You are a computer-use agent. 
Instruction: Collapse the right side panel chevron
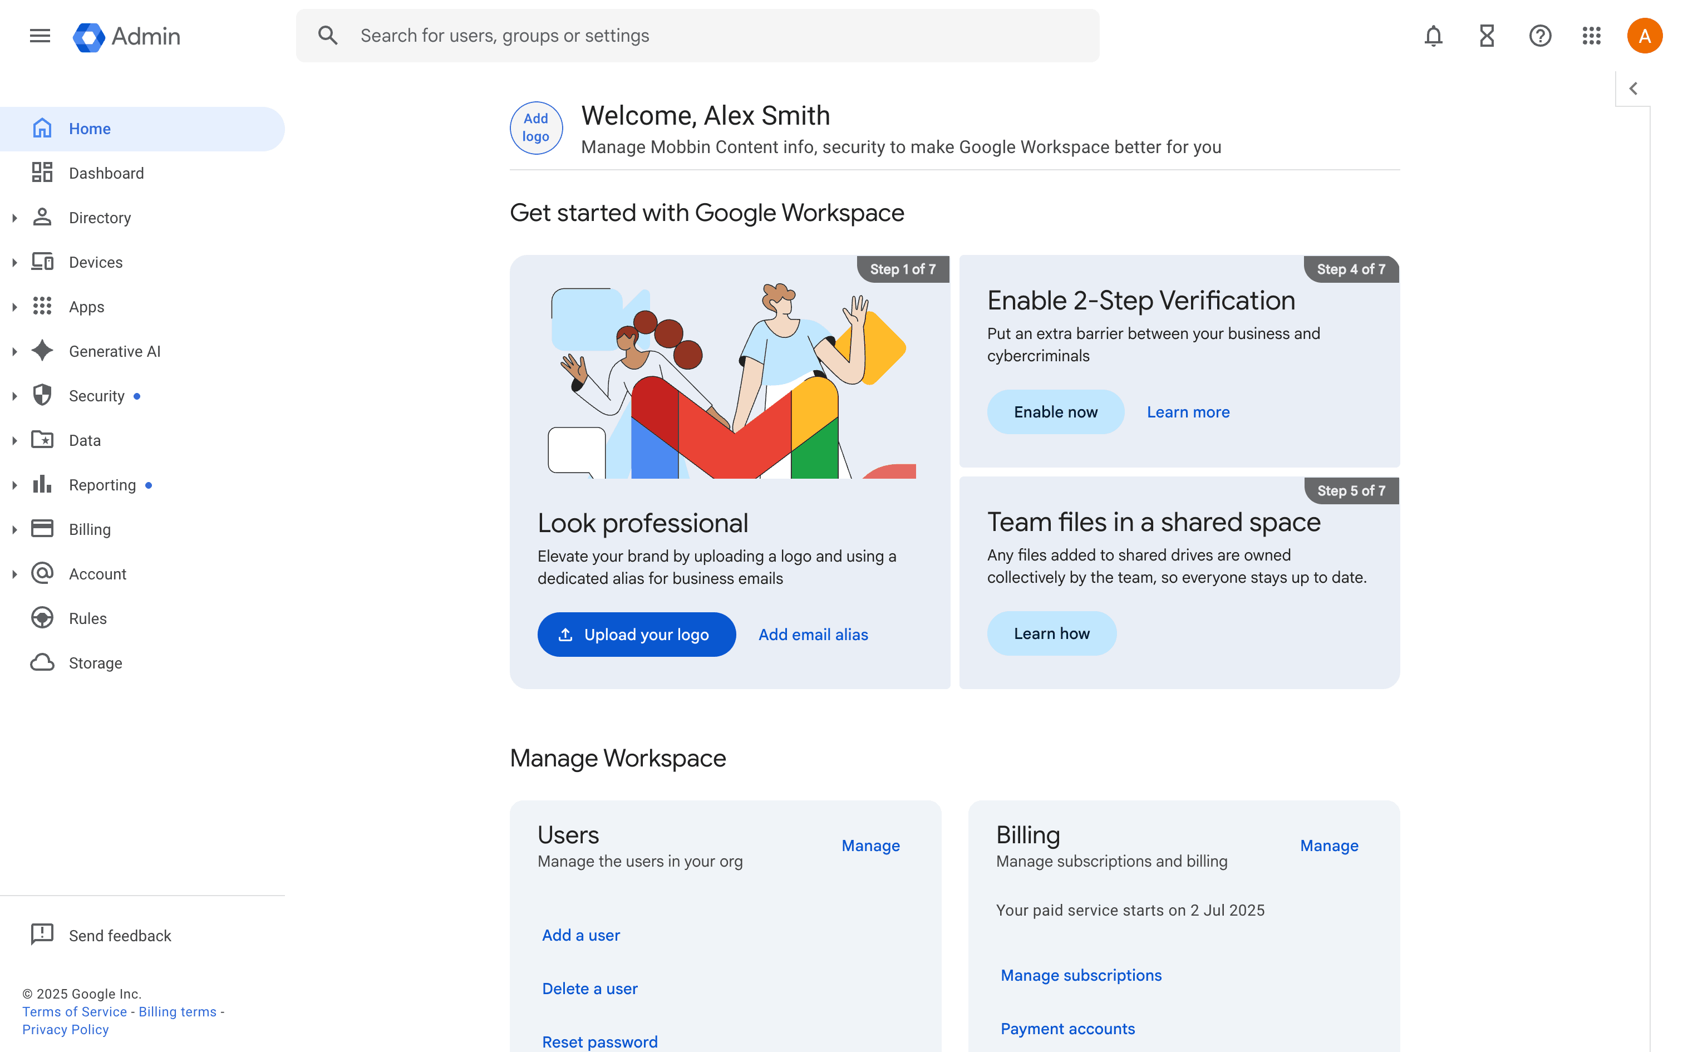[x=1633, y=89]
